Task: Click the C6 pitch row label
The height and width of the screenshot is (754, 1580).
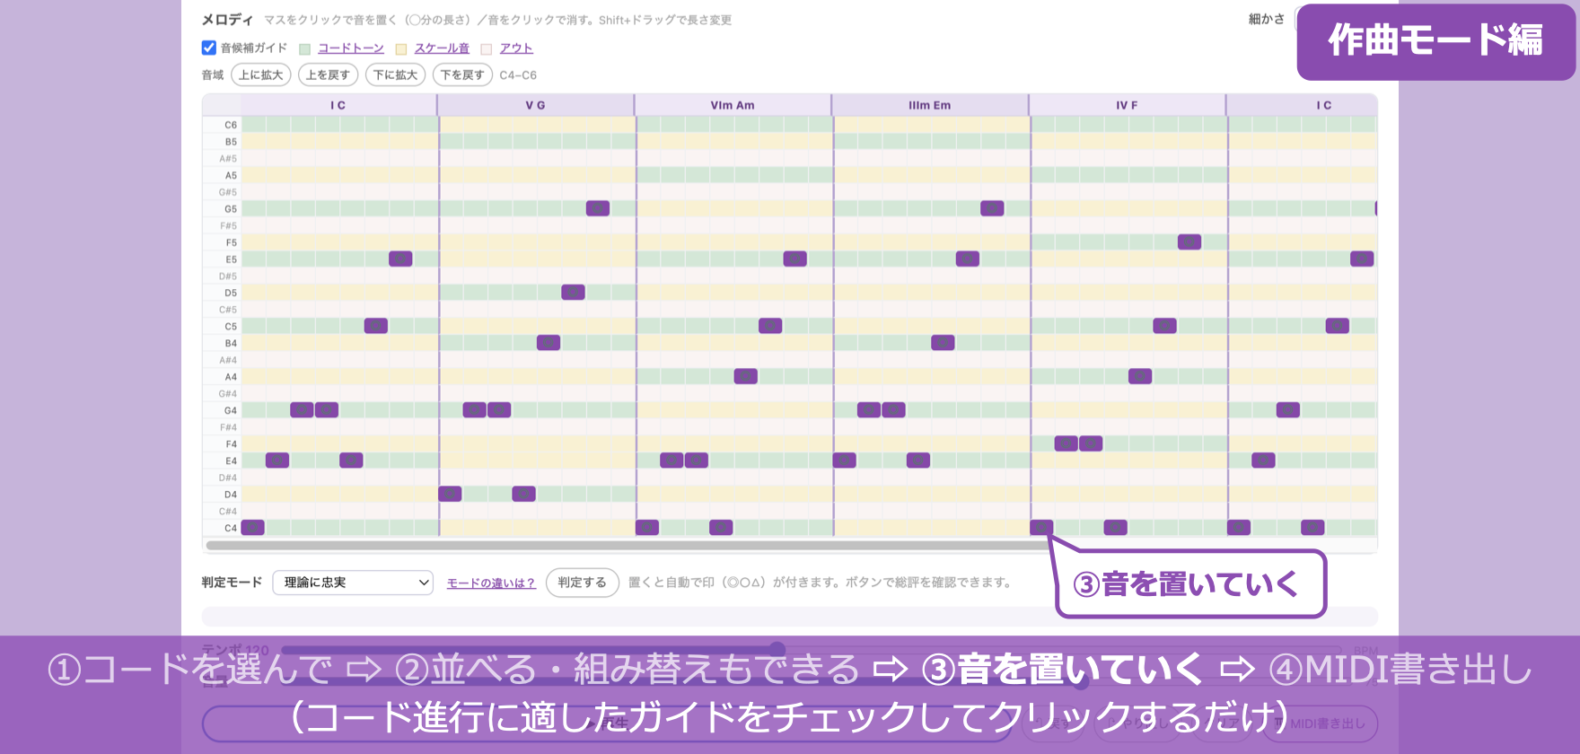Action: pos(231,125)
